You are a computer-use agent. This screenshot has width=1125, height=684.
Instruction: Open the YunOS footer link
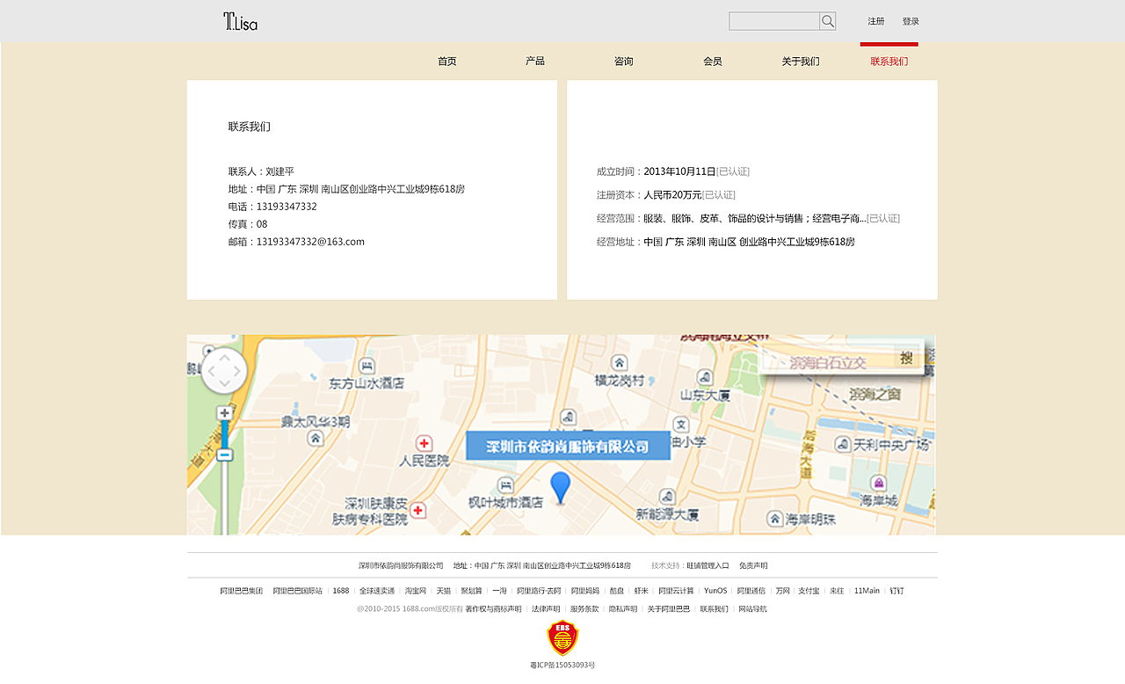click(x=715, y=591)
